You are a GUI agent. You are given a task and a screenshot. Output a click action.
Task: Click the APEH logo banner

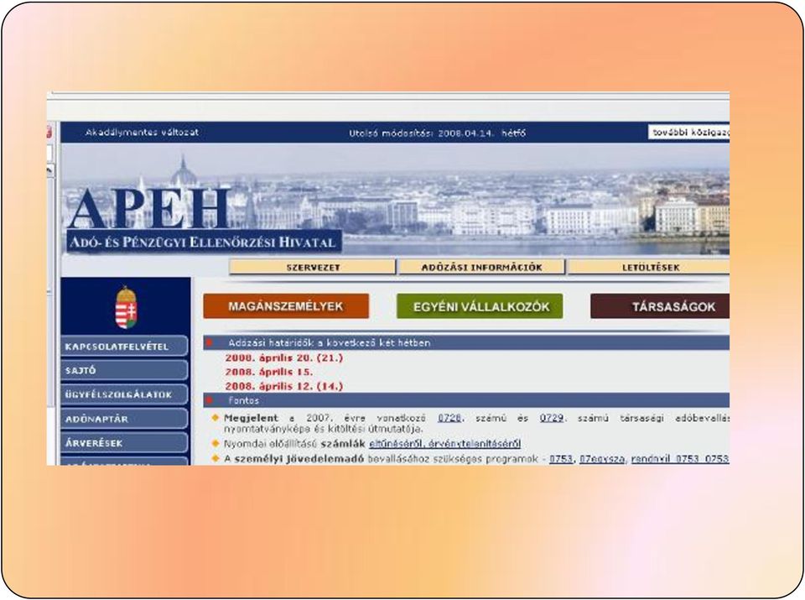tap(203, 219)
